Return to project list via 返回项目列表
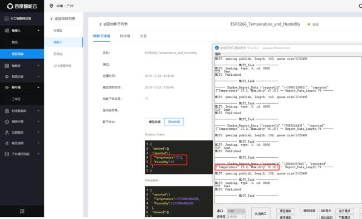The width and height of the screenshot is (362, 219). 65,19
